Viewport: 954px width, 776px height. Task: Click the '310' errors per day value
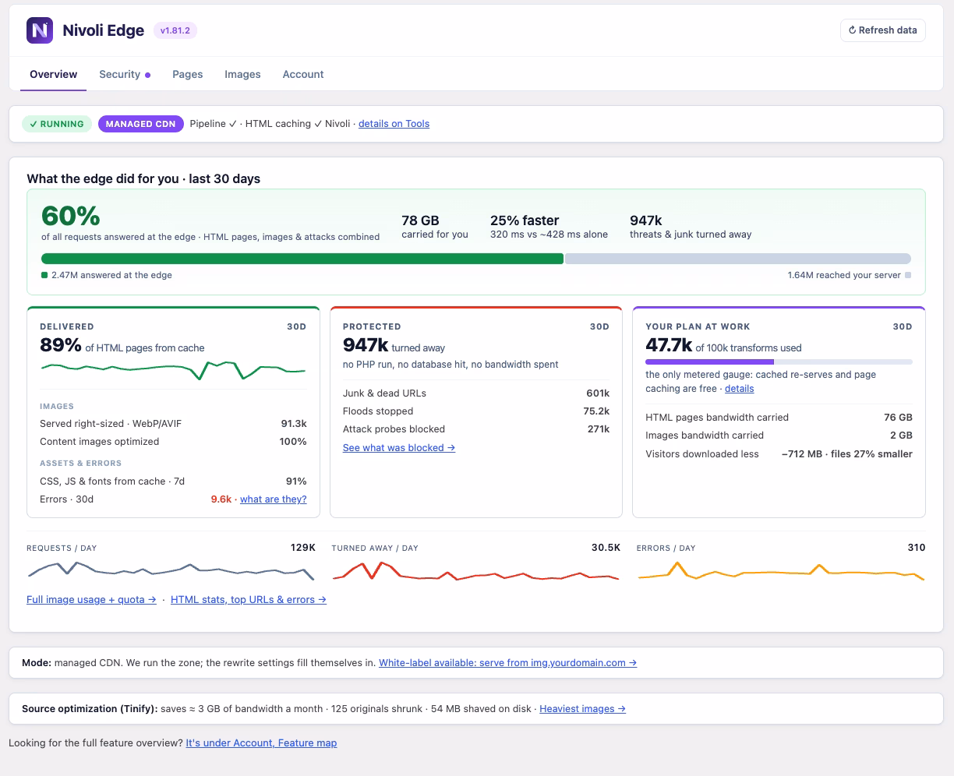[917, 548]
